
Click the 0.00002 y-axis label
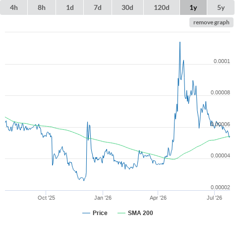click(x=220, y=187)
